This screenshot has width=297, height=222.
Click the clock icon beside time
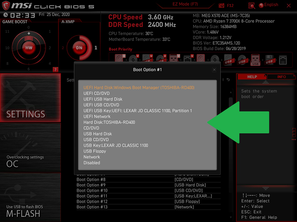[6, 15]
